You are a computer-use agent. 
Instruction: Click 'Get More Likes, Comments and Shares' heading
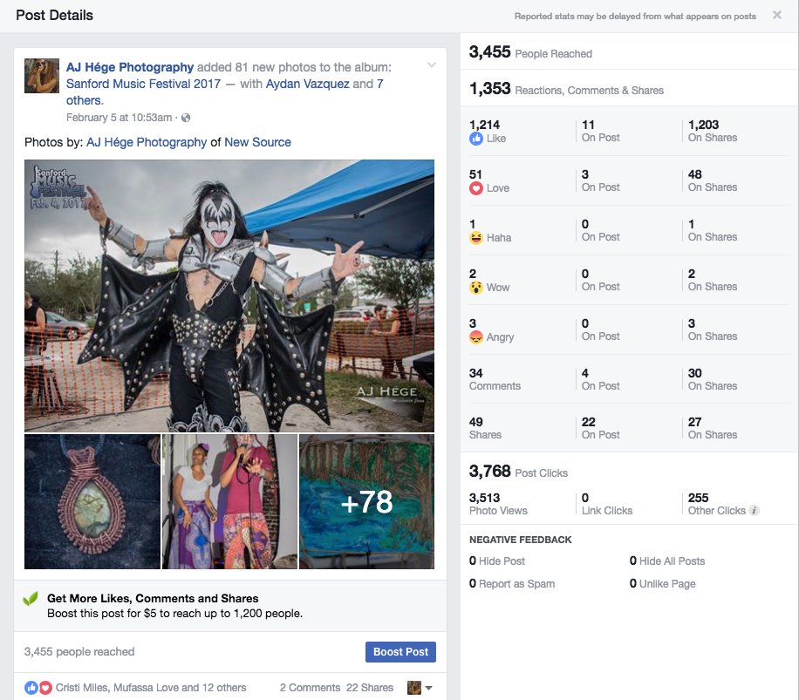153,599
